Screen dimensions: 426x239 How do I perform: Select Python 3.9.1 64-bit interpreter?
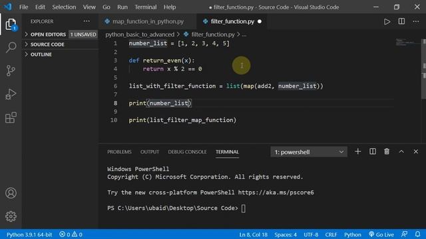coord(29,234)
